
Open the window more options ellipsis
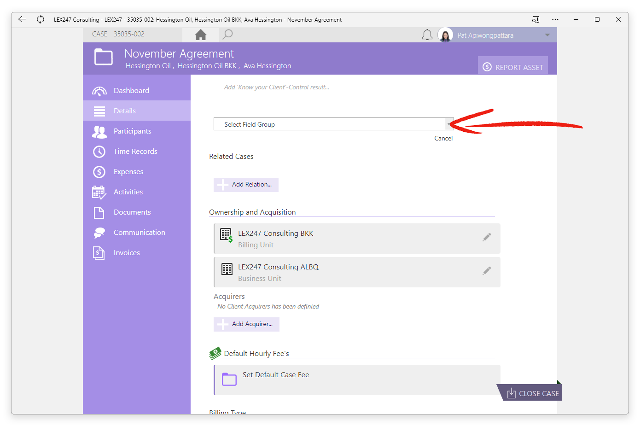555,19
